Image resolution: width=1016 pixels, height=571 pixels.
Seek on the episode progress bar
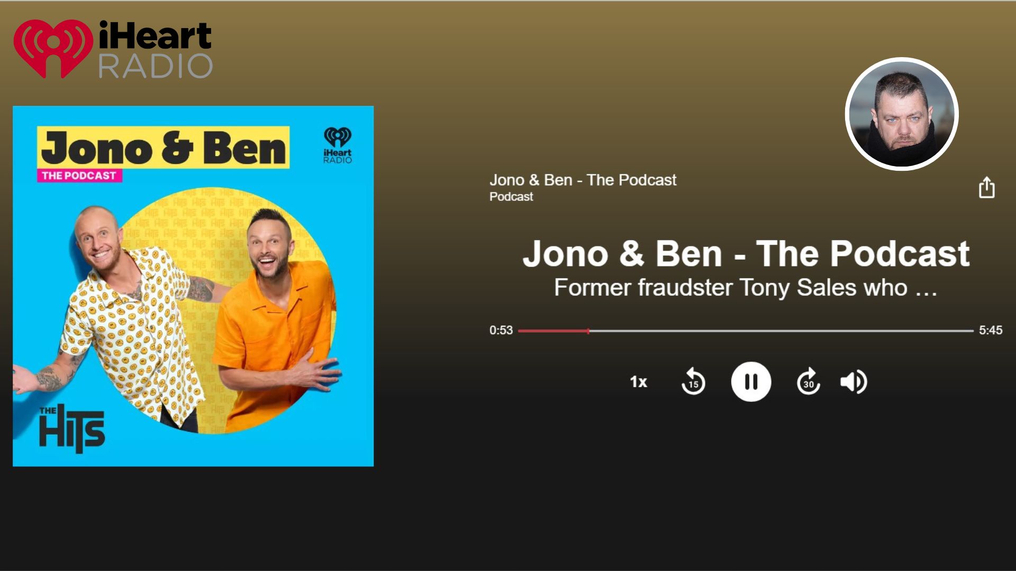click(x=746, y=331)
